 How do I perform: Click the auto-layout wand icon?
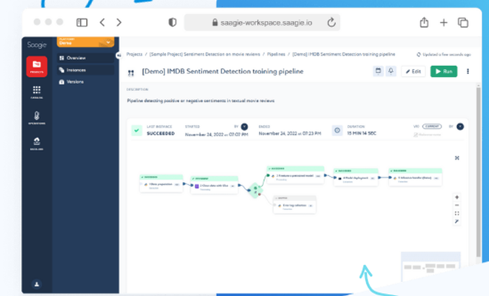coord(457,222)
